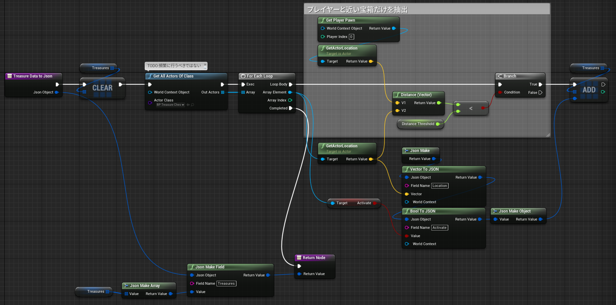This screenshot has height=305, width=616.
Task: Click Distance Threshold output pin
Action: (438, 124)
